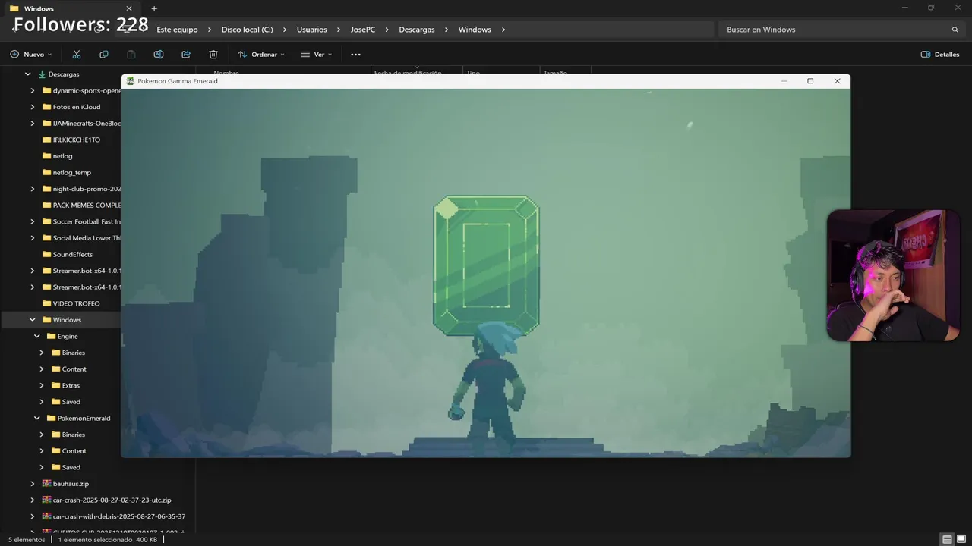Select Binaries folder under PokemonEmerald
This screenshot has width=972, height=546.
coord(73,435)
